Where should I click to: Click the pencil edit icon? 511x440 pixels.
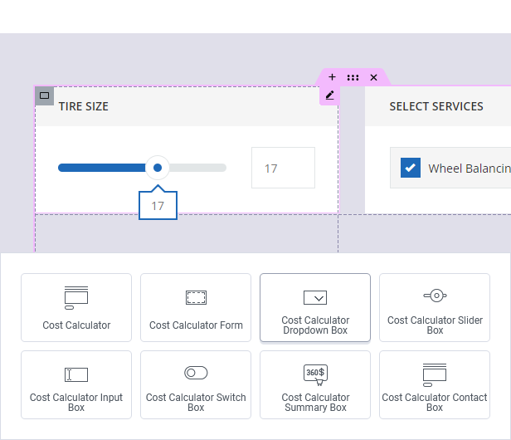pyautogui.click(x=329, y=95)
